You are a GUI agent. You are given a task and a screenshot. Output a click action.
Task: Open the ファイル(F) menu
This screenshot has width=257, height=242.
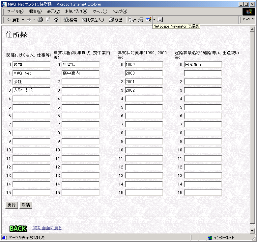click(15, 11)
